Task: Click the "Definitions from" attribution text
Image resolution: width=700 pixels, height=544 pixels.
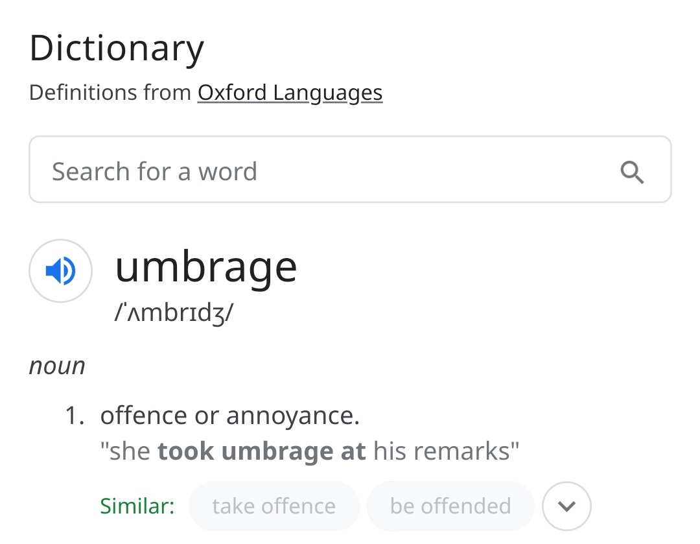Action: (x=111, y=93)
